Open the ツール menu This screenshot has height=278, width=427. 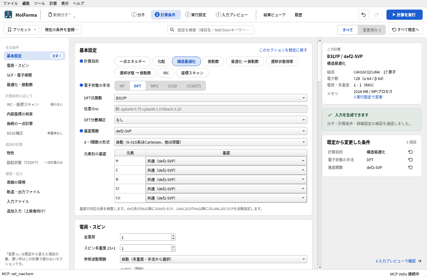pyautogui.click(x=40, y=3)
